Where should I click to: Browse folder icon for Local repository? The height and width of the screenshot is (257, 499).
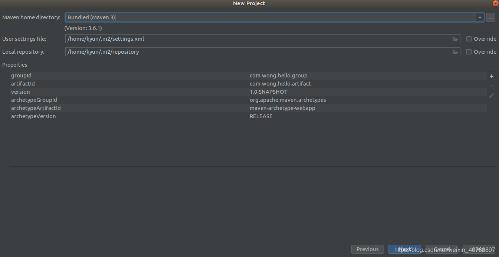click(455, 52)
